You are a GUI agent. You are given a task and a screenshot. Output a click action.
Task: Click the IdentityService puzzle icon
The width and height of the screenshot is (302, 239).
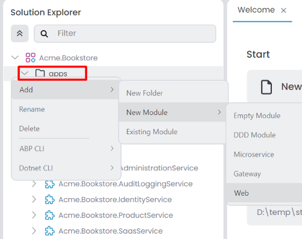tap(50, 200)
